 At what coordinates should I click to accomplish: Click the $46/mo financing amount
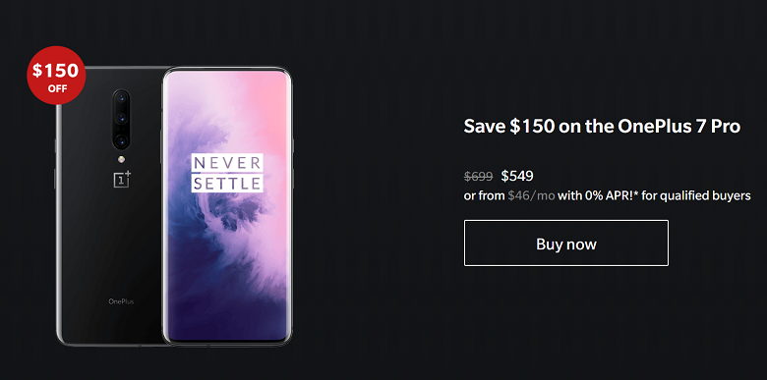pyautogui.click(x=531, y=195)
